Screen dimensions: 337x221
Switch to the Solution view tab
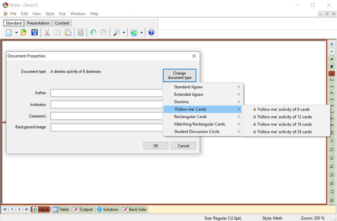(x=107, y=209)
